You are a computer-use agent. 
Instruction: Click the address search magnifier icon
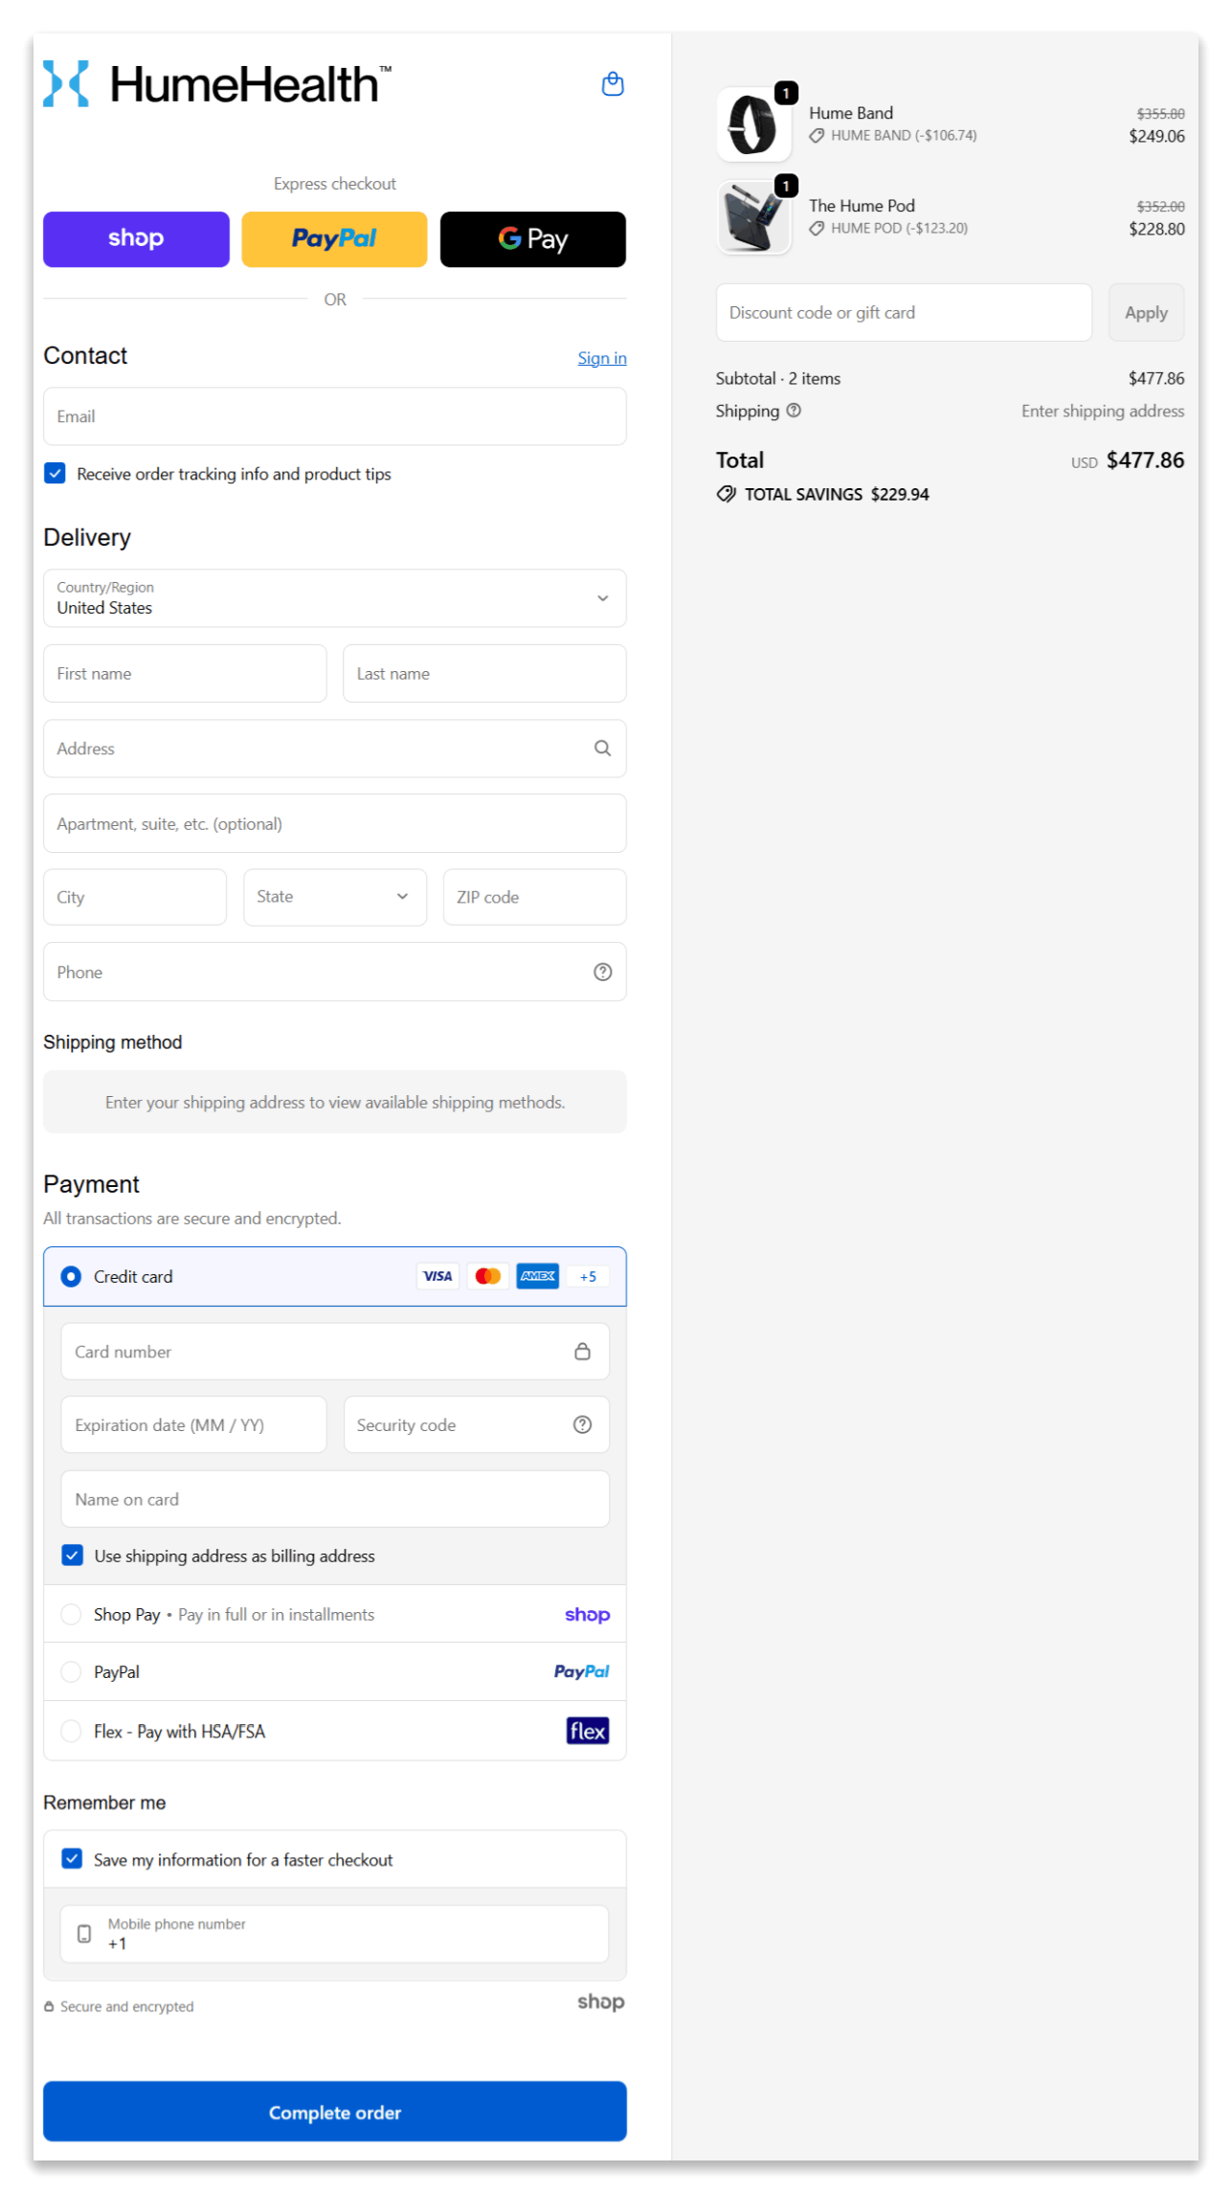point(602,749)
